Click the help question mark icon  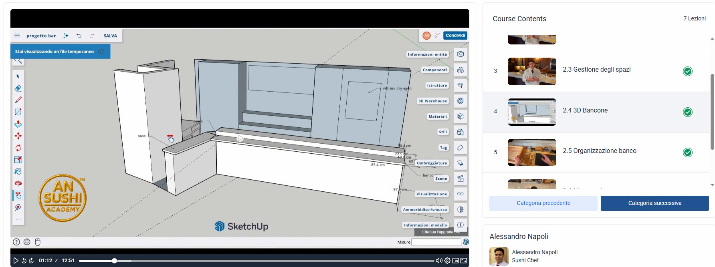[x=16, y=242]
